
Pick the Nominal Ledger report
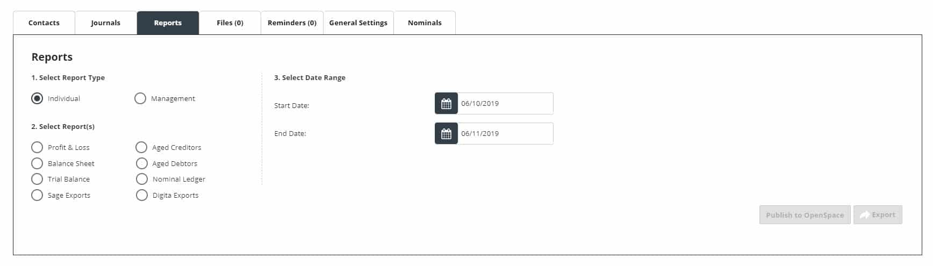click(141, 179)
